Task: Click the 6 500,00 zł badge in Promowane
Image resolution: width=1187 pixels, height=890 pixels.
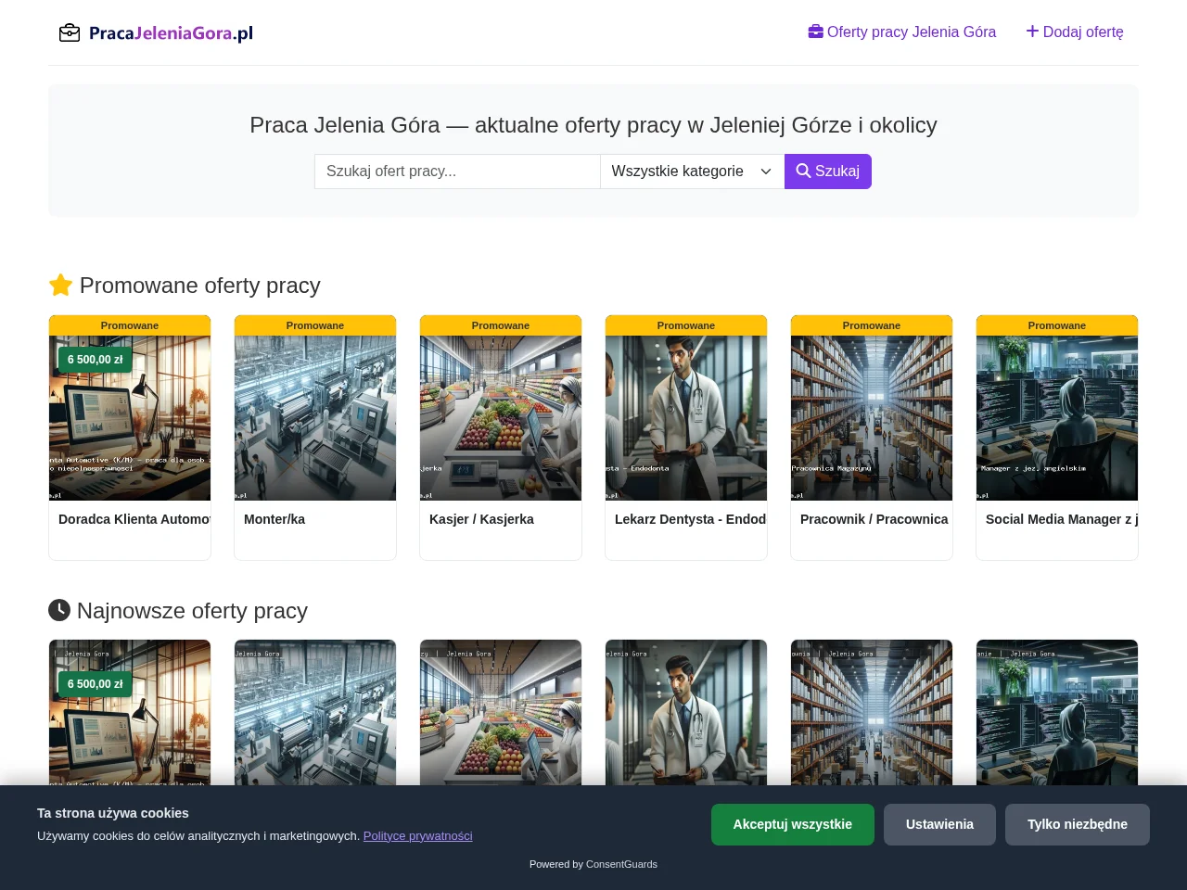Action: [x=96, y=360]
